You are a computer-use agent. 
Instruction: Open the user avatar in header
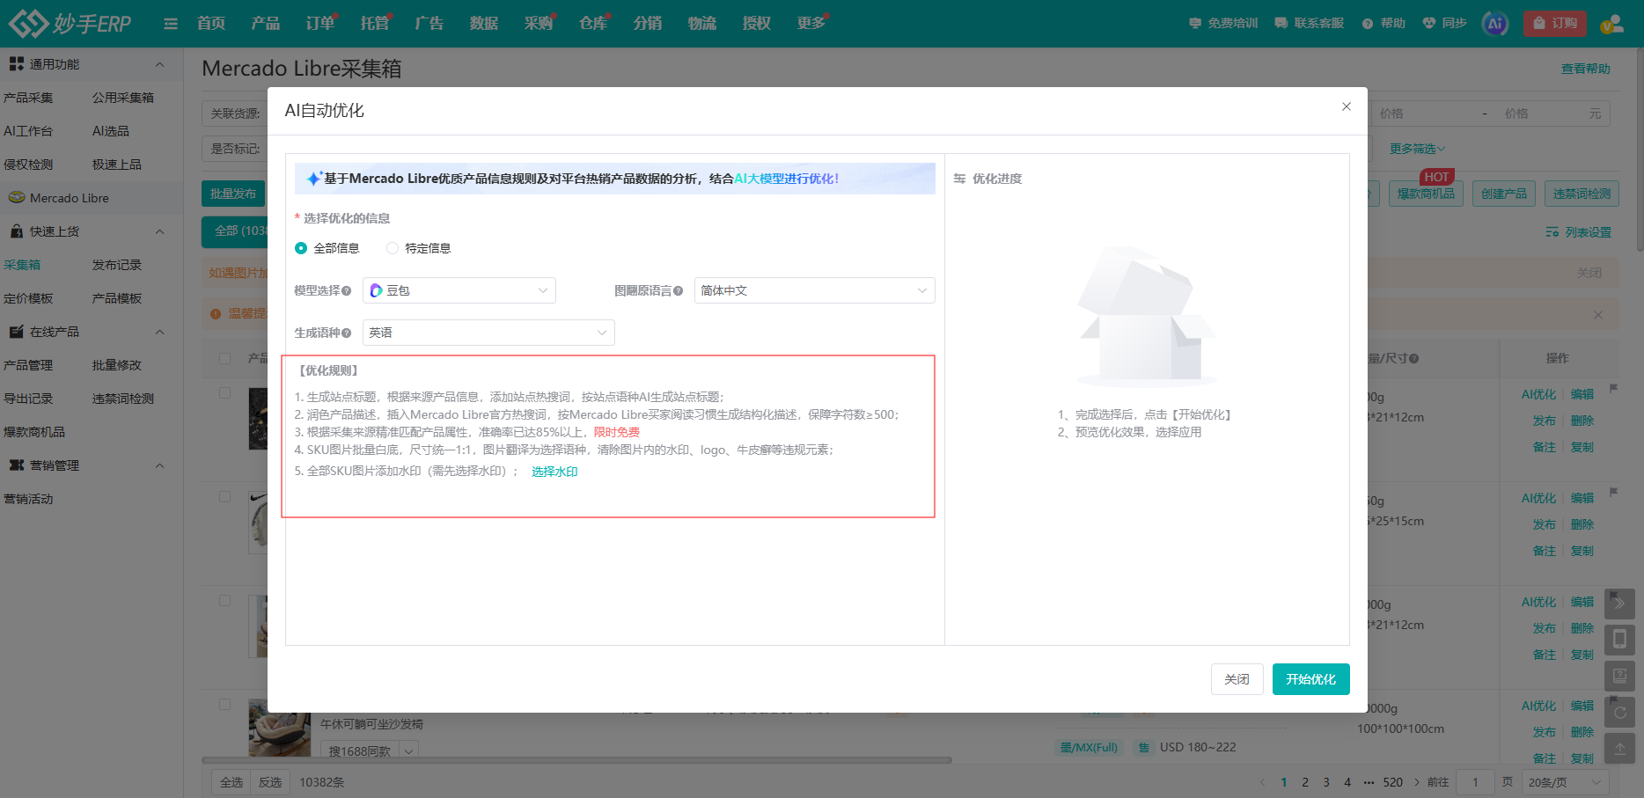click(1612, 24)
